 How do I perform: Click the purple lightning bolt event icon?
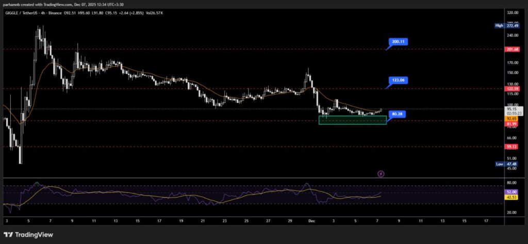(381, 174)
